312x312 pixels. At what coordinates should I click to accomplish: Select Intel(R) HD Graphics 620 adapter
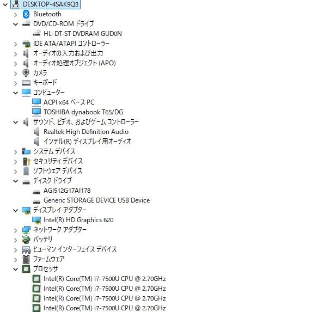coord(78,220)
